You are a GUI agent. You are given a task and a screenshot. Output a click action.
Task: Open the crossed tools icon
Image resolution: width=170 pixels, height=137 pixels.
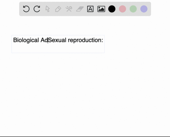tap(69, 9)
